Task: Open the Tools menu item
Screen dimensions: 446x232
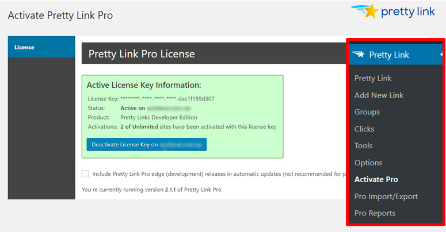Action: click(x=364, y=146)
